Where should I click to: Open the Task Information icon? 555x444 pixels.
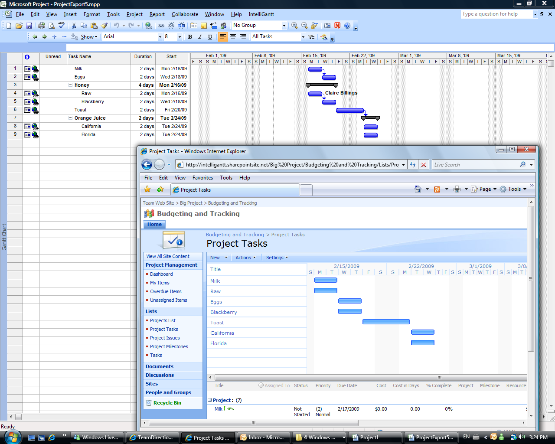194,26
